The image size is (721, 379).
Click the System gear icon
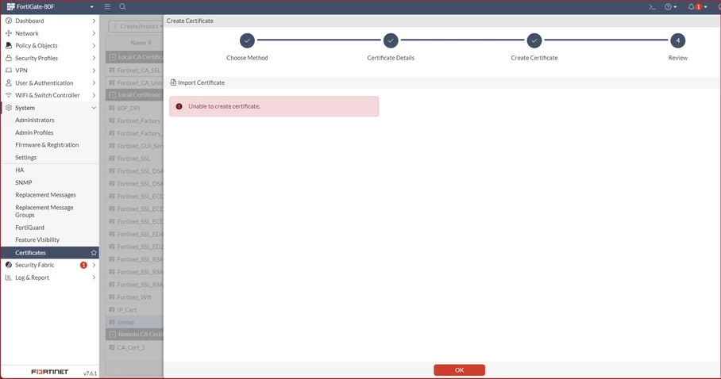(x=9, y=108)
